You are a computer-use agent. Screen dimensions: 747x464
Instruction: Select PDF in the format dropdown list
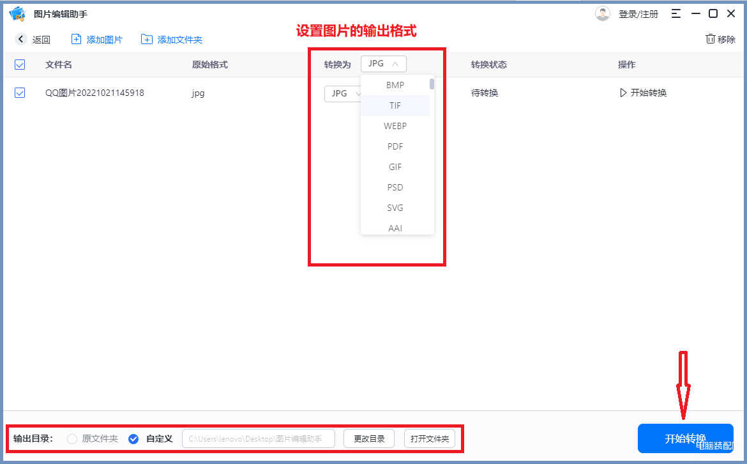pos(395,146)
